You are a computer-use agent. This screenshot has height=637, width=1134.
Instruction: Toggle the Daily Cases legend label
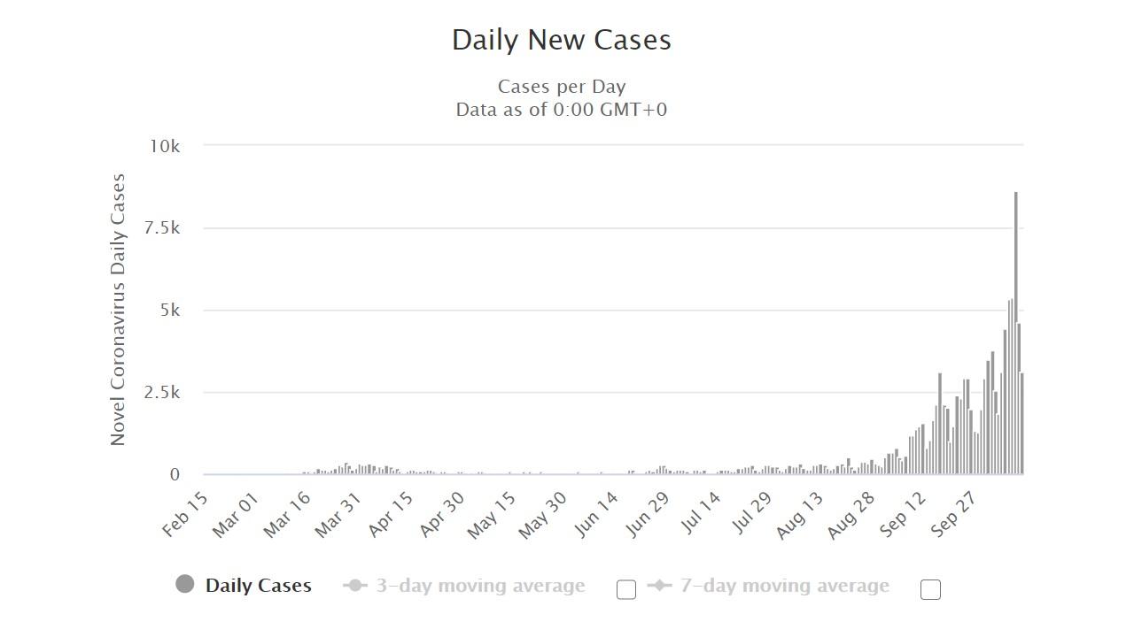pyautogui.click(x=258, y=586)
